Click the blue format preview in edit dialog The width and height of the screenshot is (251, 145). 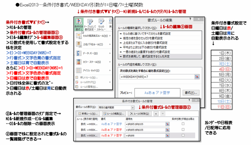(157, 93)
